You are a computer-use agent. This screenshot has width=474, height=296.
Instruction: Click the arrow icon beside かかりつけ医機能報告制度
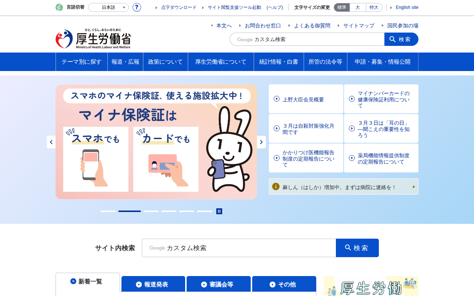point(277,158)
